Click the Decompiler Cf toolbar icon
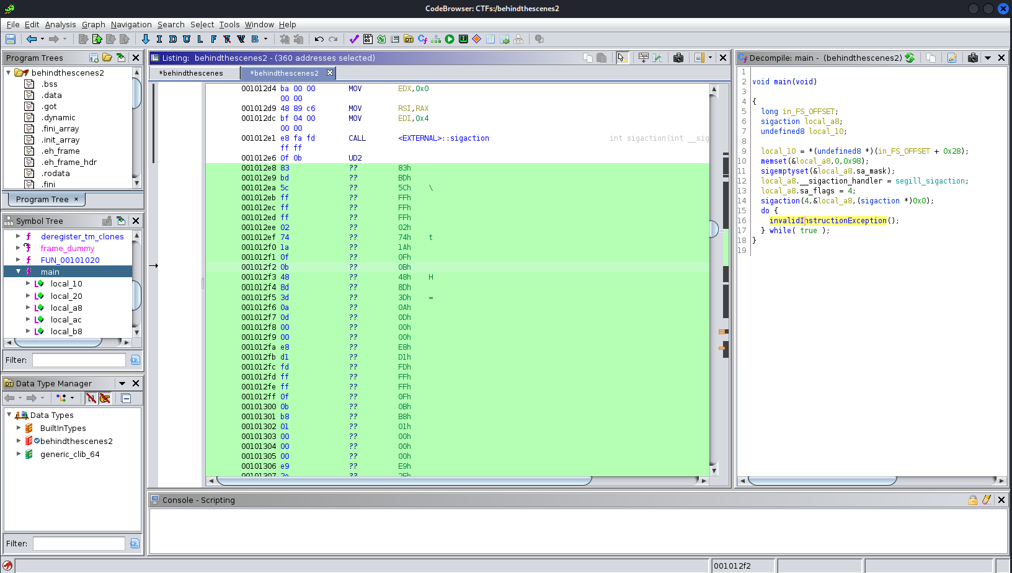This screenshot has width=1012, height=573. pyautogui.click(x=422, y=39)
